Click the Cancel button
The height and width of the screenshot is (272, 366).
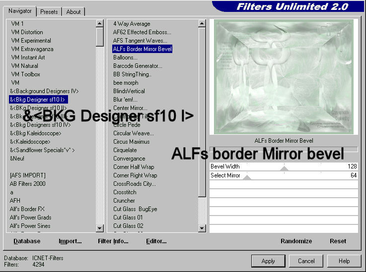point(306,261)
